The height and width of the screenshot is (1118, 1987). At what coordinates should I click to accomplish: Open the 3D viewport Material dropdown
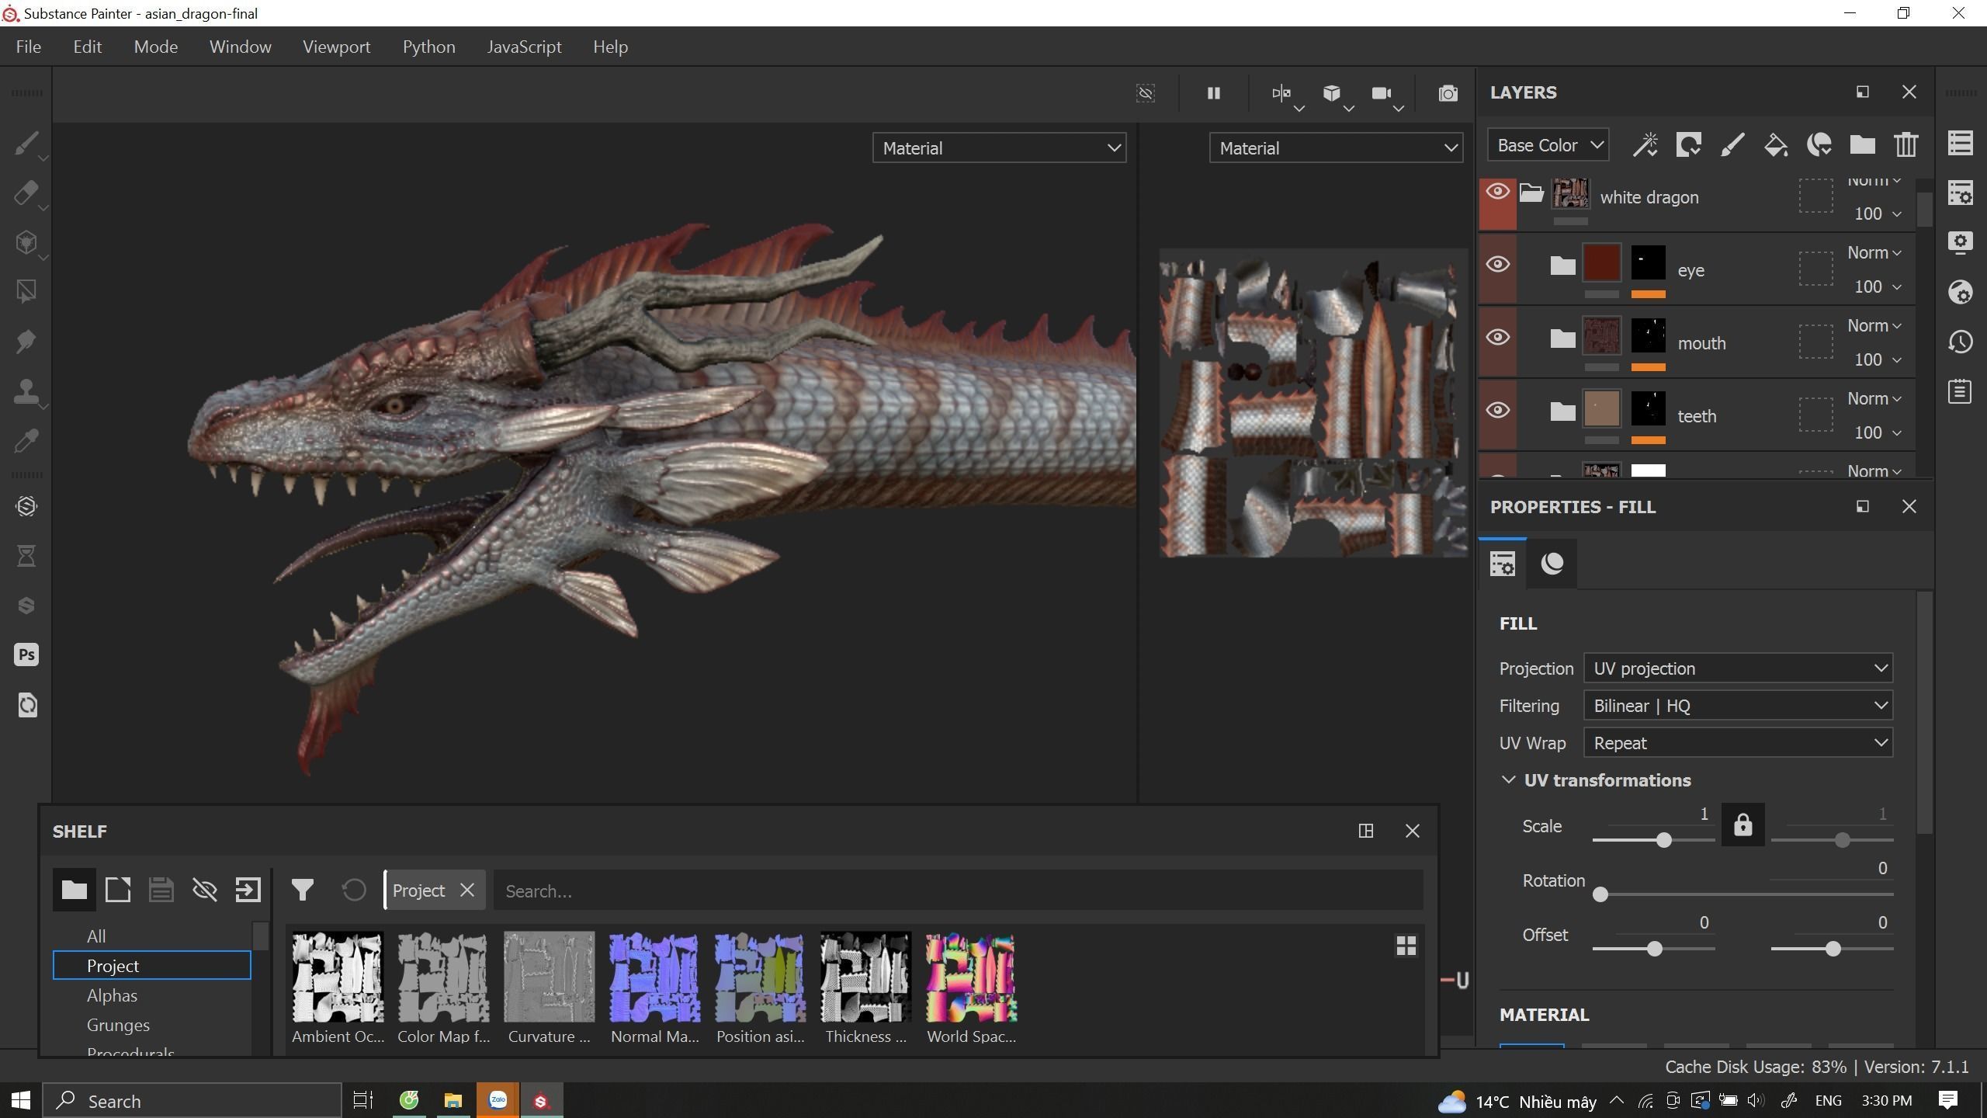click(x=1000, y=148)
